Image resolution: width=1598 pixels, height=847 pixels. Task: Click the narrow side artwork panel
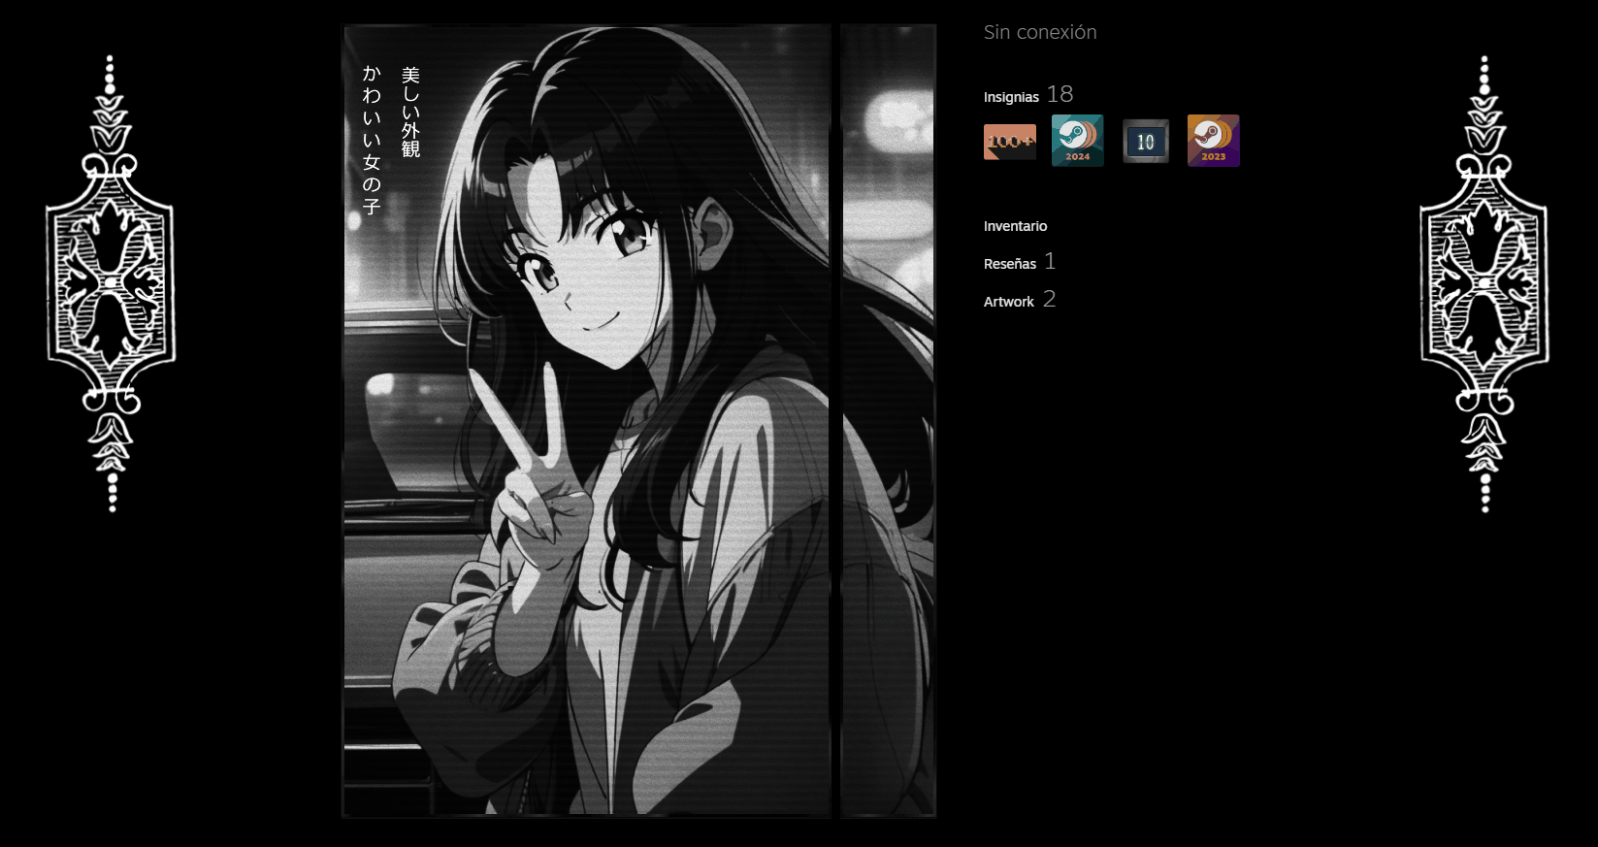coord(888,421)
